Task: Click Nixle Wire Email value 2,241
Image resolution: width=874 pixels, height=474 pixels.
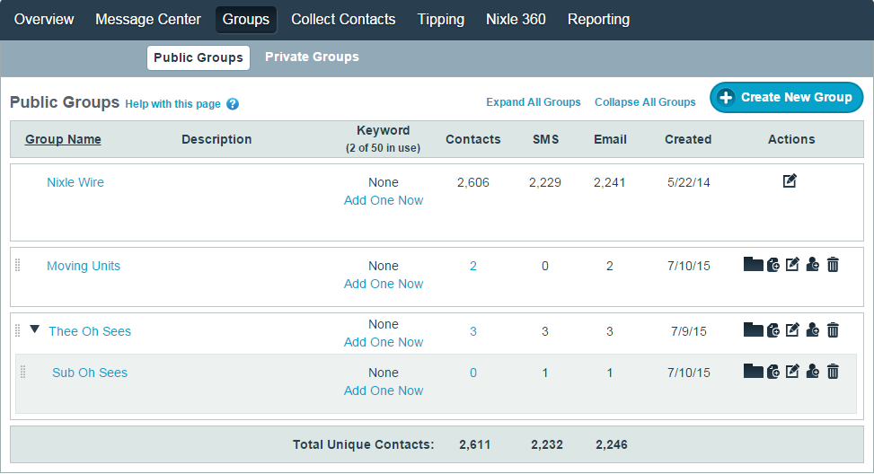Action: coord(609,183)
